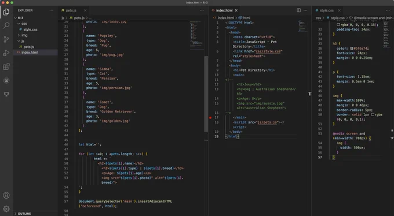Click the #5f6a74 color swatch
The image size is (394, 216).
pos(352,49)
